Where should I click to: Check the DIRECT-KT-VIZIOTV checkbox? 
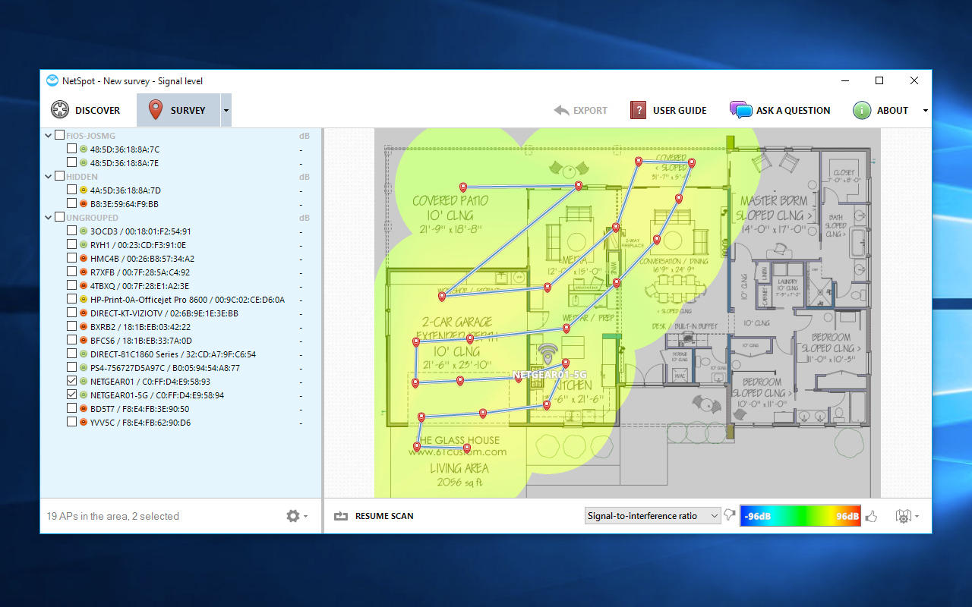click(x=71, y=313)
